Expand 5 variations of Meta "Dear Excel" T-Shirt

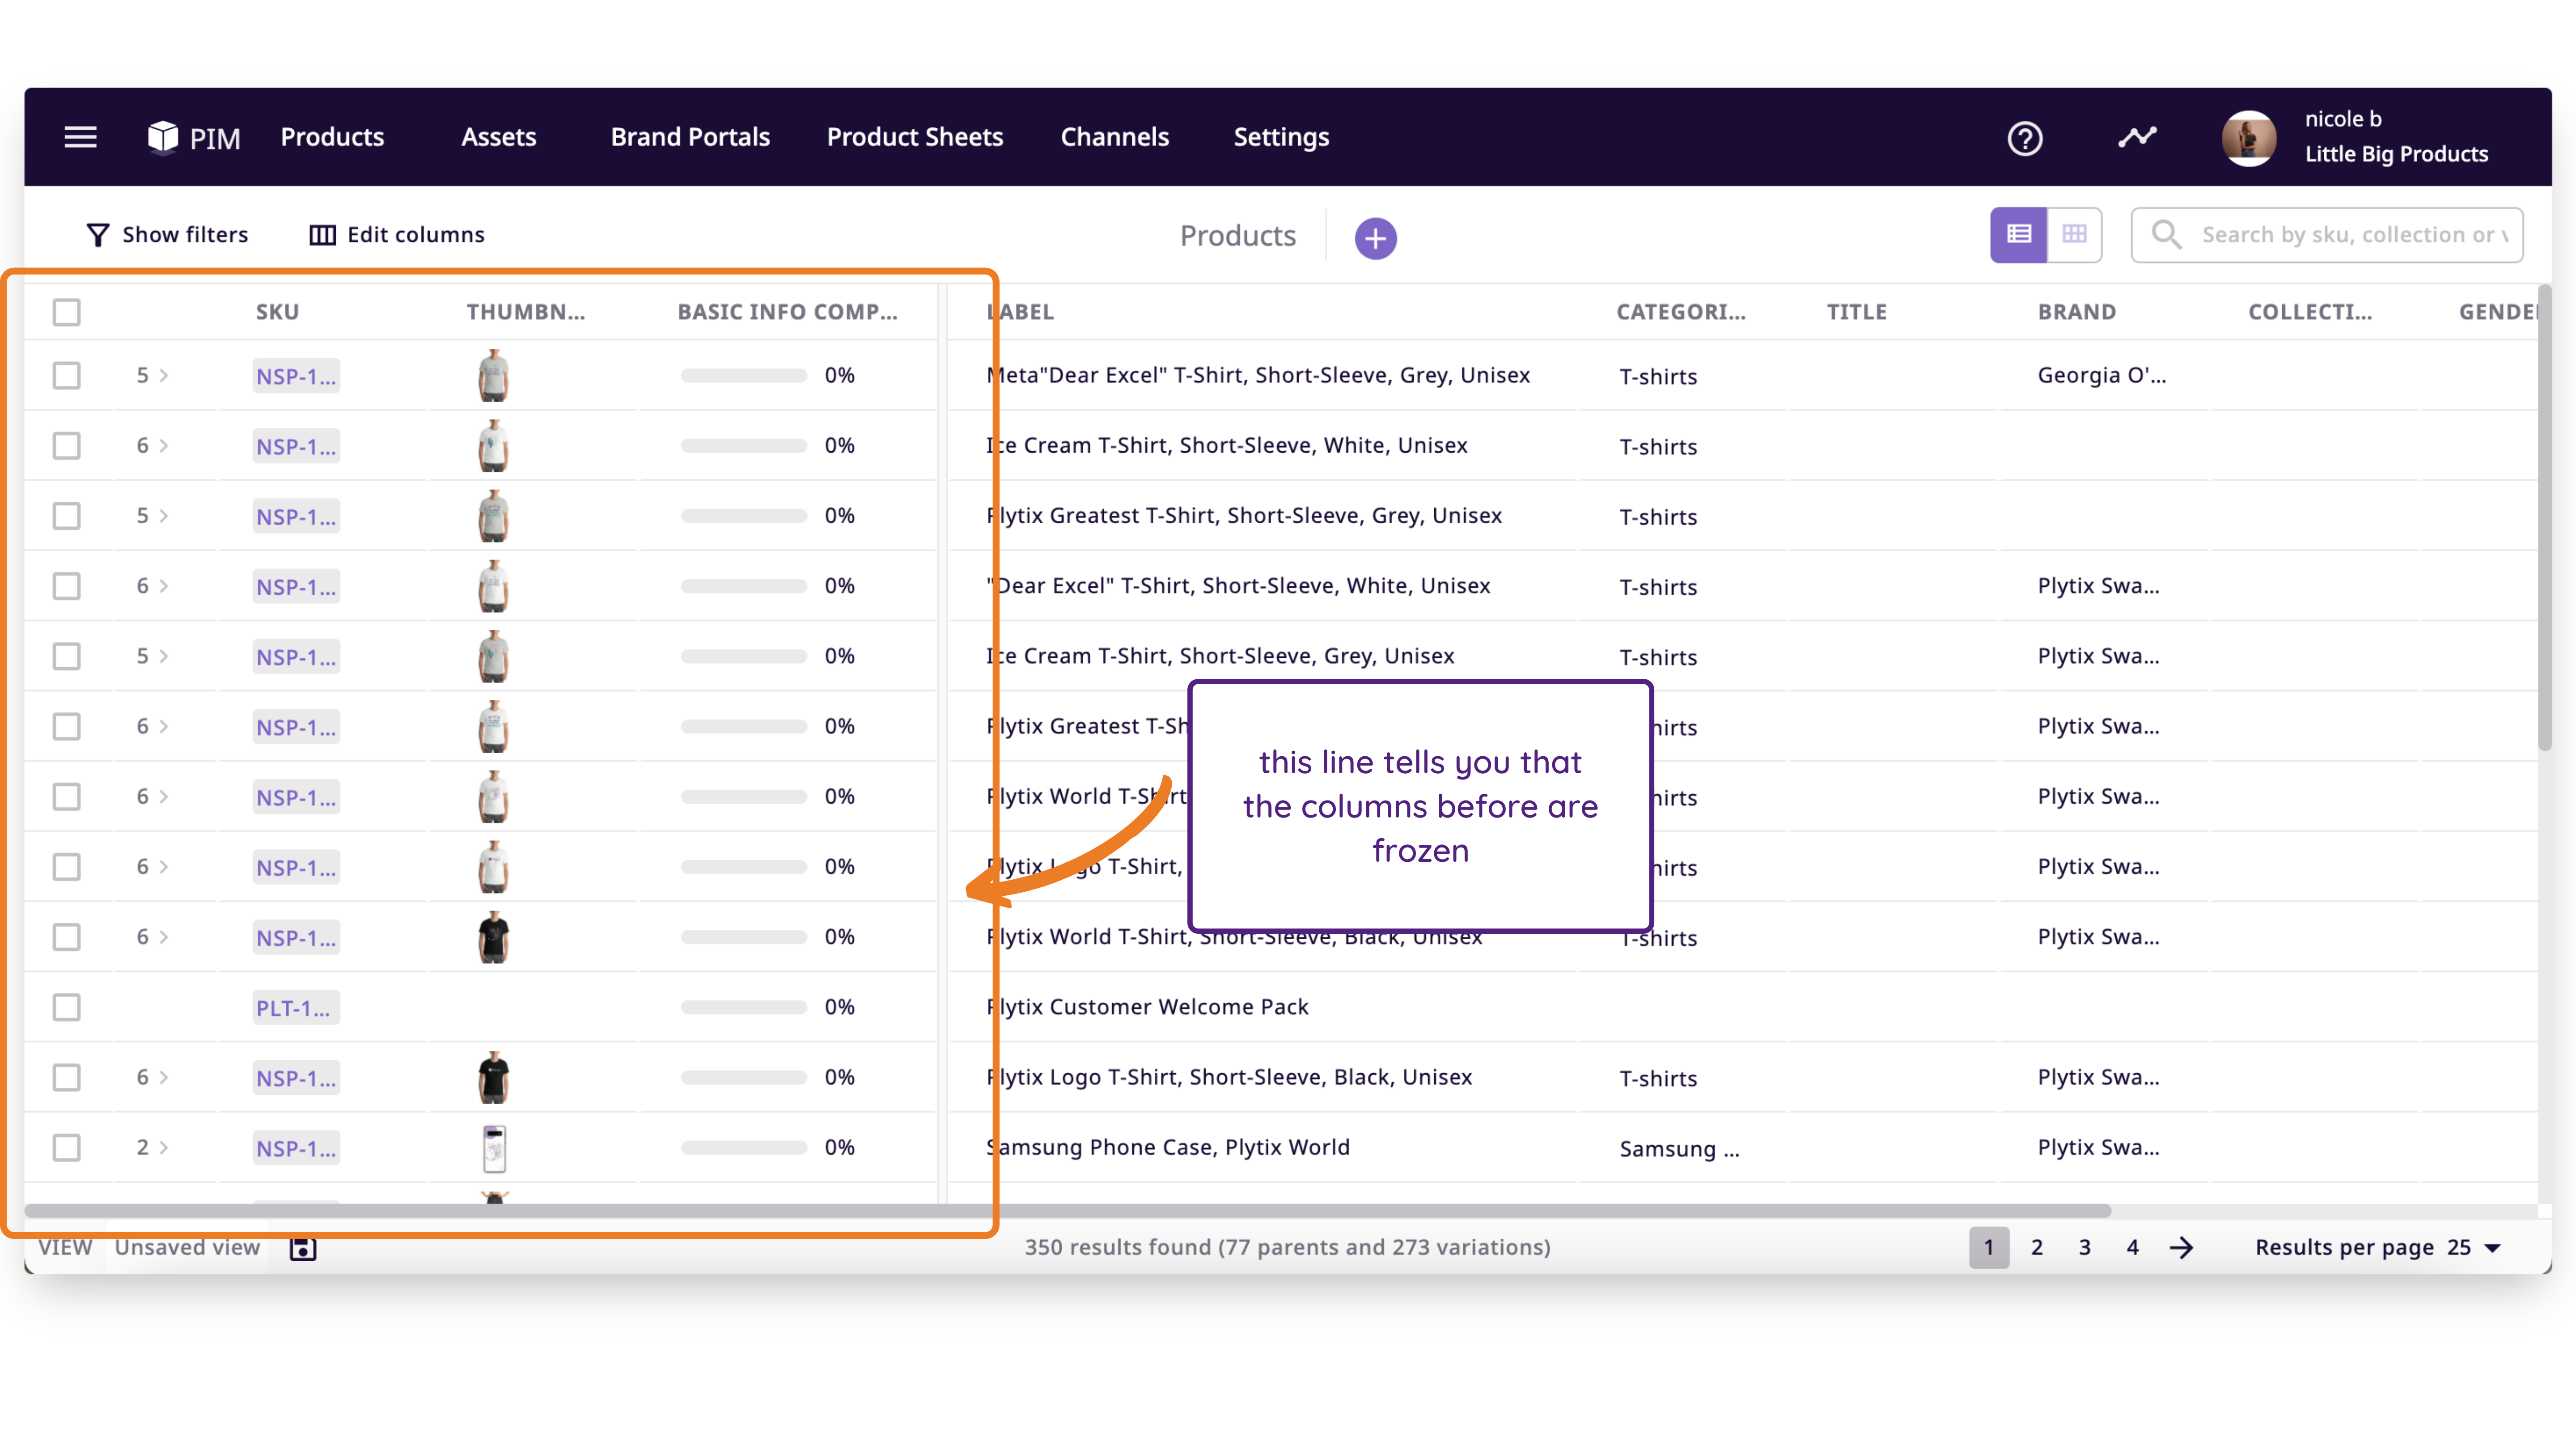[152, 375]
